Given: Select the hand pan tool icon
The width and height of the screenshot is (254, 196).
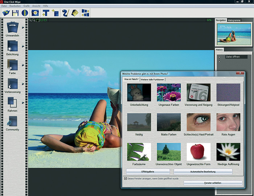Looking at the screenshot, I should point(37,20).
